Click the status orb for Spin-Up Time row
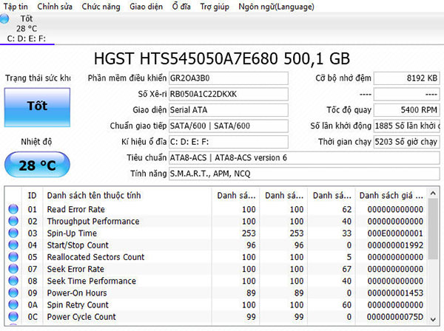Viewport: 444px width, 331px height. coord(13,233)
